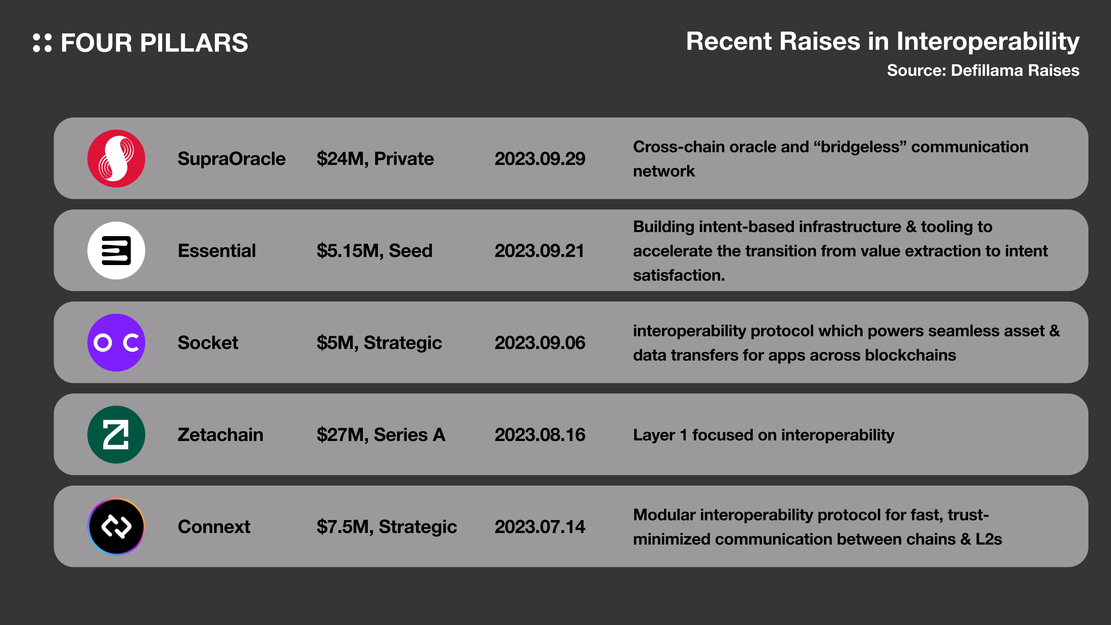The width and height of the screenshot is (1111, 625).
Task: Click the Zetachain project name
Action: (x=220, y=434)
